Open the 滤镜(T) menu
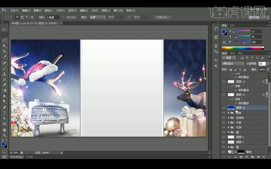Viewport: 271px width, 169px height. [x=84, y=10]
